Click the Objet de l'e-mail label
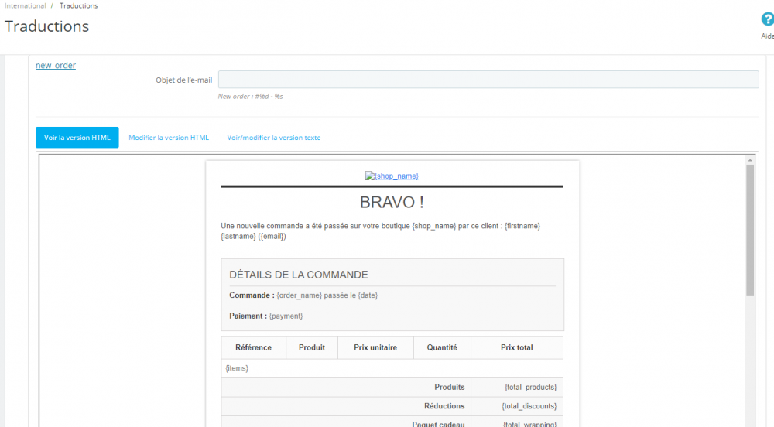 point(183,80)
